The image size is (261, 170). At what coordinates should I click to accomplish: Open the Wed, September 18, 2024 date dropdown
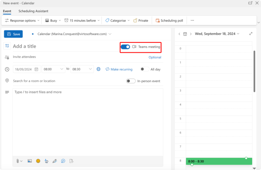[x=217, y=34]
